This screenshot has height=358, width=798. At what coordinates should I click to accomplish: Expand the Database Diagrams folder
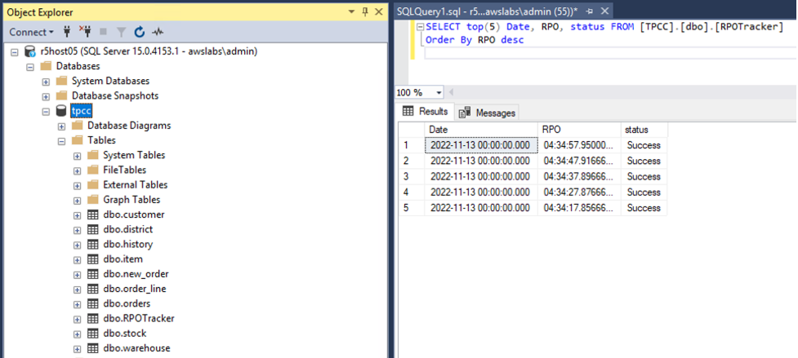click(x=61, y=126)
